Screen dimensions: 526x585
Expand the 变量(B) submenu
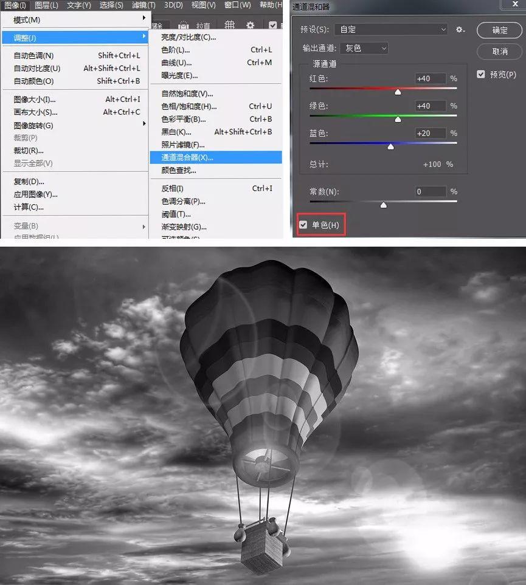[75, 226]
